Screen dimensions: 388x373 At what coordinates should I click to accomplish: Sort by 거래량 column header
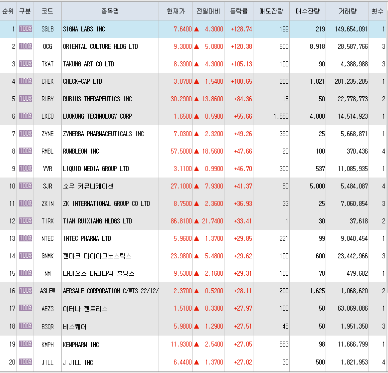(348, 11)
